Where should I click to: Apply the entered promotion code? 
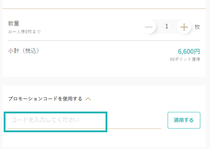point(184,120)
